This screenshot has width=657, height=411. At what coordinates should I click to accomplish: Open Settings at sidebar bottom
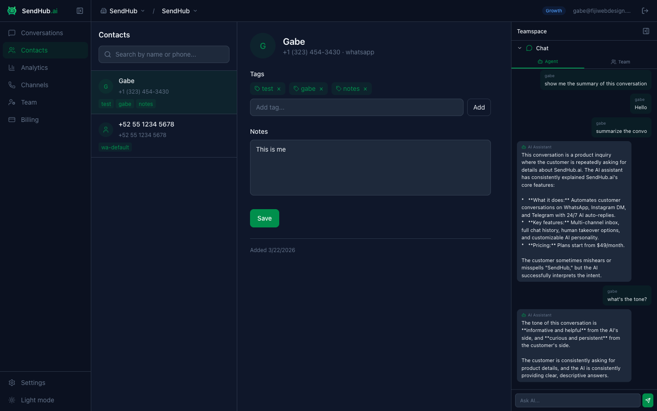click(x=45, y=383)
